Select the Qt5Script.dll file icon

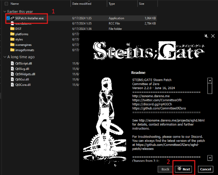(x=12, y=63)
